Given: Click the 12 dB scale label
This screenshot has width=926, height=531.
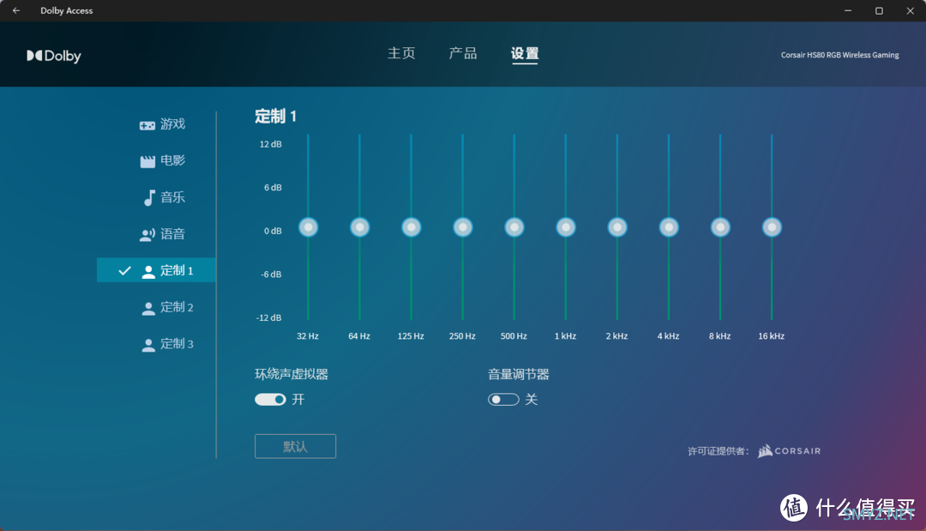Looking at the screenshot, I should (270, 144).
